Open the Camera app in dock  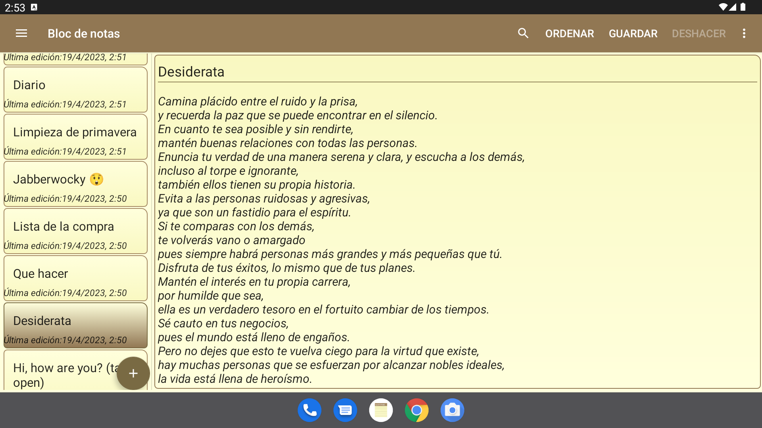pyautogui.click(x=452, y=410)
